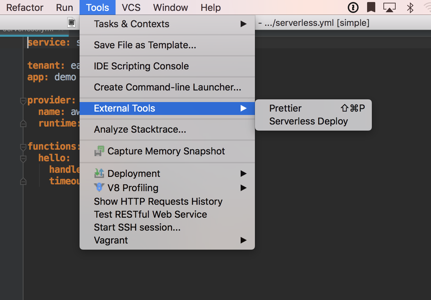Screen dimensions: 431x300
Task: Collapse the provider block fold marker
Action: click(x=23, y=101)
